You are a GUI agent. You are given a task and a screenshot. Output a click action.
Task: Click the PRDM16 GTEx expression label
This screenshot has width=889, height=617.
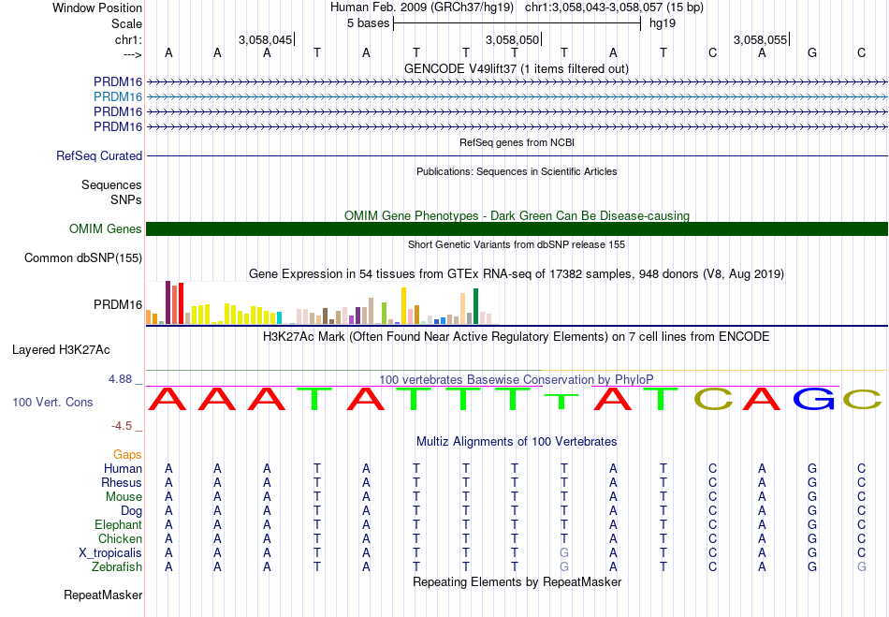click(118, 305)
